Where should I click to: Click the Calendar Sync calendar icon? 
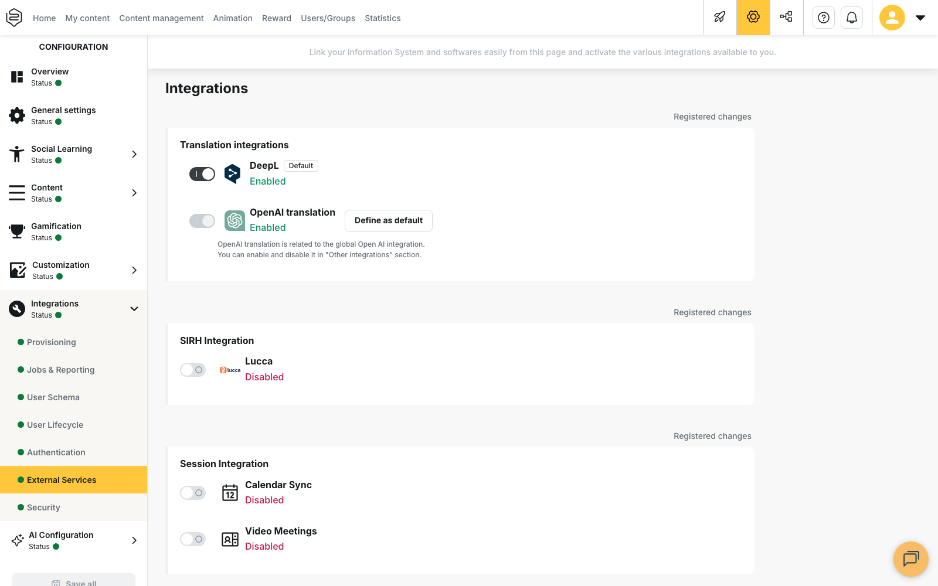point(230,492)
